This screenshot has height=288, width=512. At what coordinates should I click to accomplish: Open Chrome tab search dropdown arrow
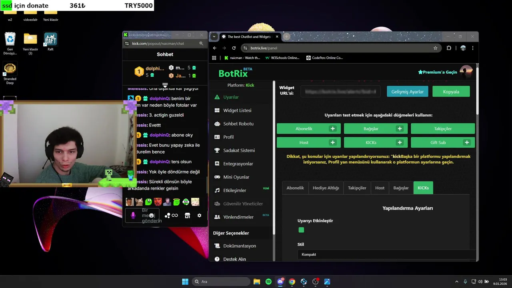click(x=214, y=36)
